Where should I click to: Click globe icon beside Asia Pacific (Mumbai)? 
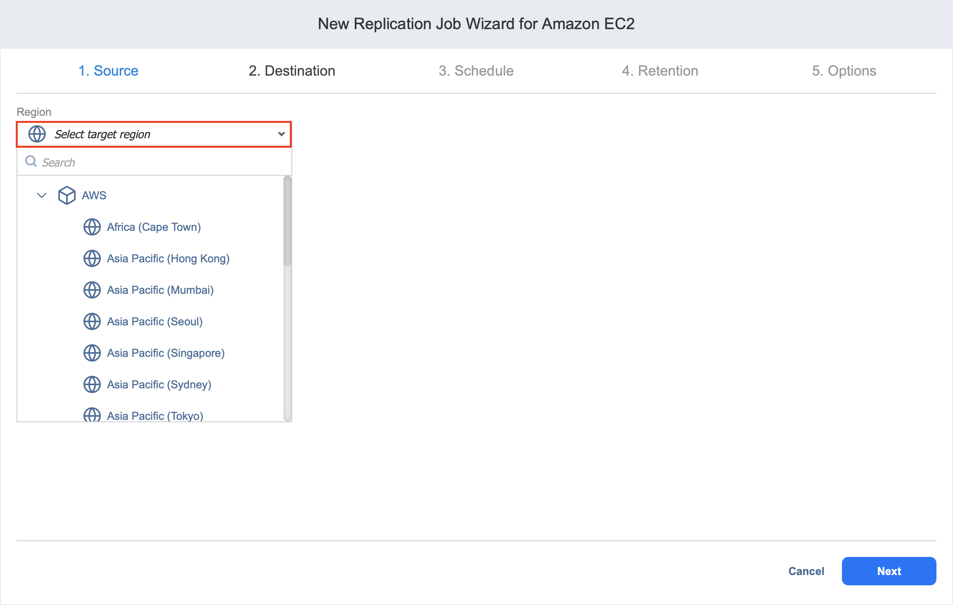click(92, 290)
